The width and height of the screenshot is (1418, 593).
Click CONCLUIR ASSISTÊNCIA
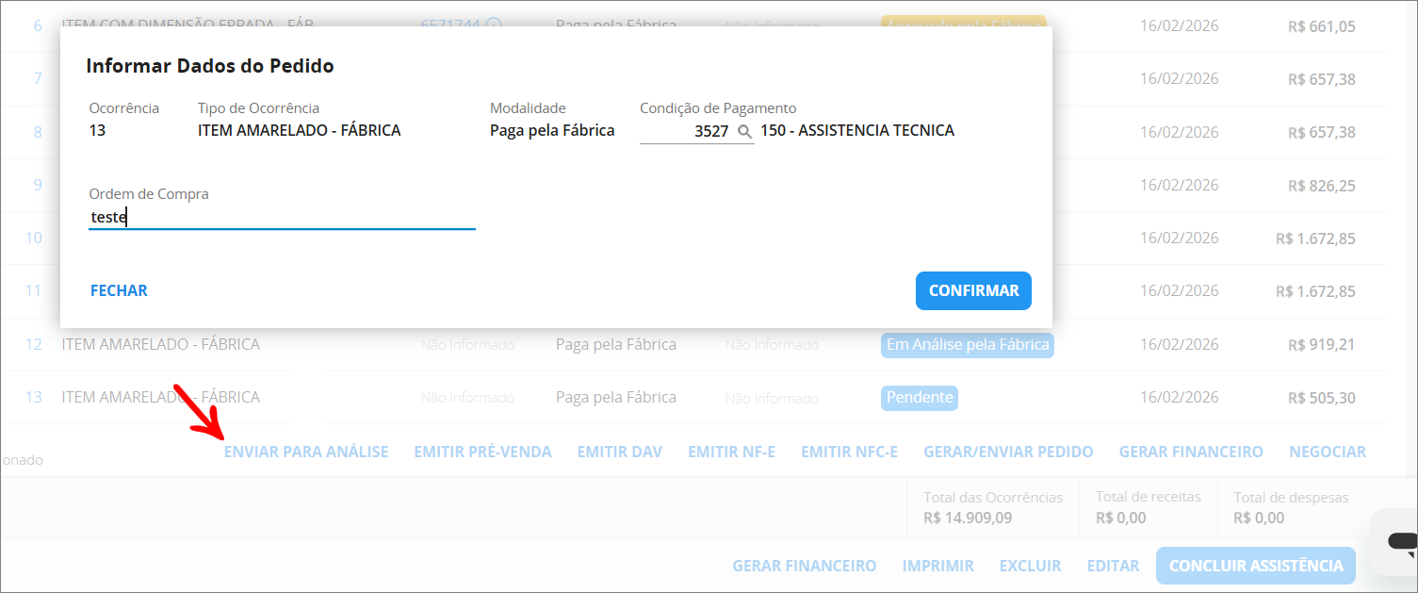[x=1255, y=565]
